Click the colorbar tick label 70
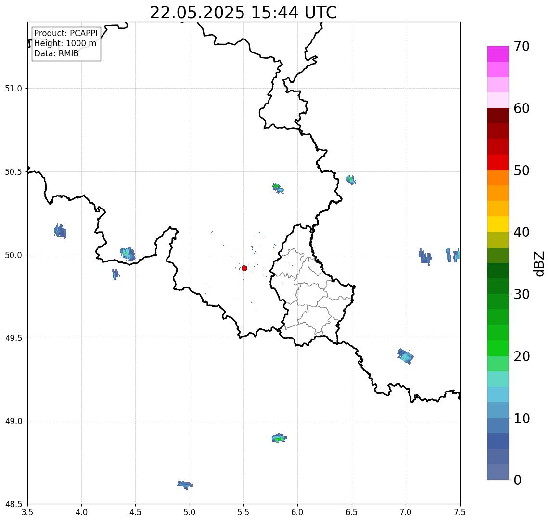Screen dimensions: 551x522 [x=522, y=46]
